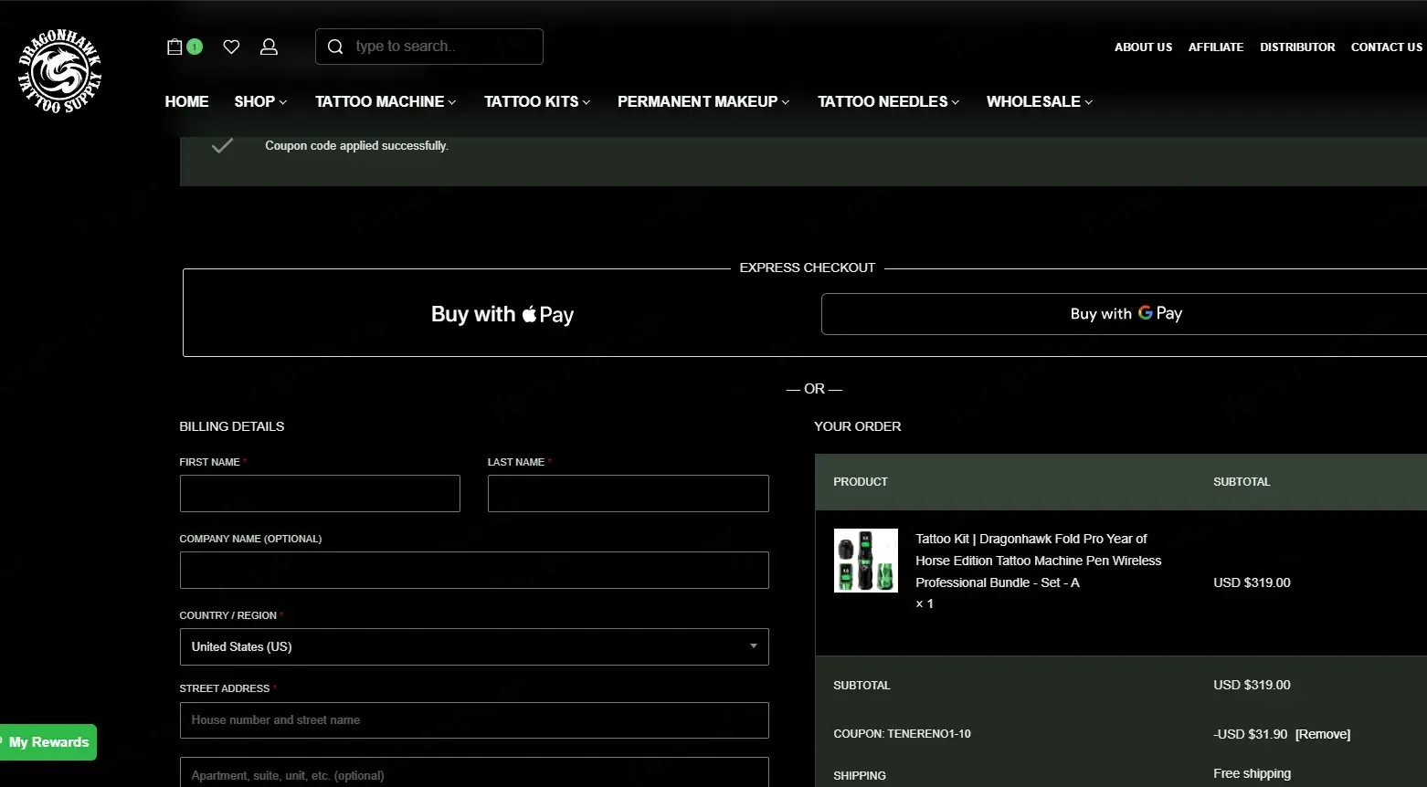
Task: Expand the Permanent Makeup menu
Action: pos(703,101)
